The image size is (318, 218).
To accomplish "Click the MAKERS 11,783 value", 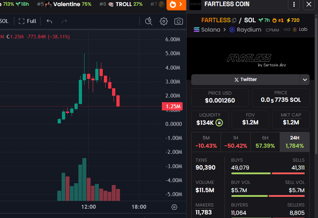I will [204, 213].
